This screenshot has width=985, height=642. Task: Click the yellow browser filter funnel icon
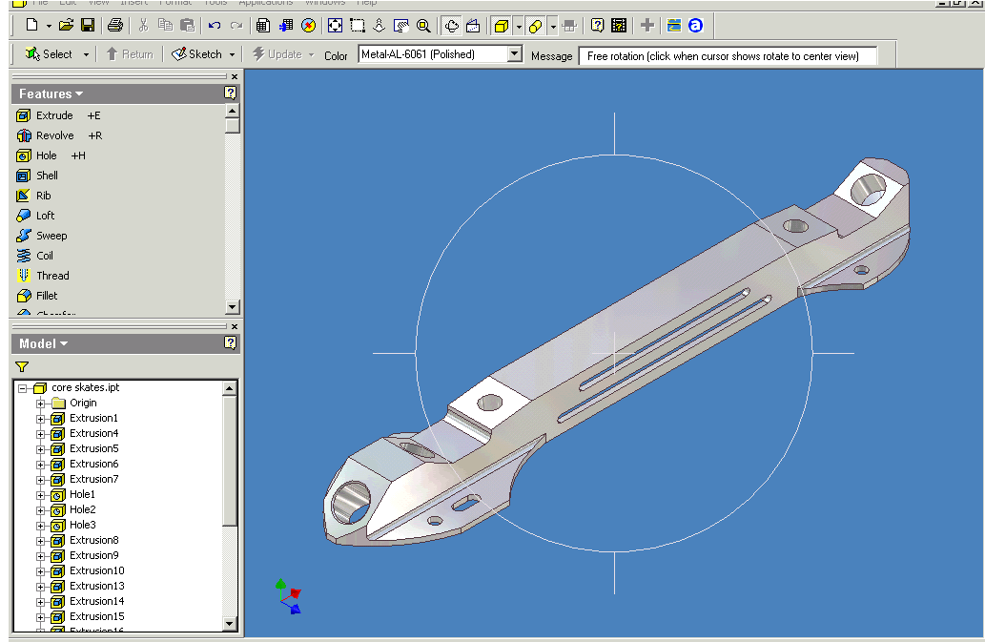pyautogui.click(x=22, y=366)
